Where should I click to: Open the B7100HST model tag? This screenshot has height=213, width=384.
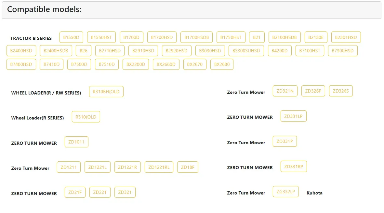click(310, 51)
